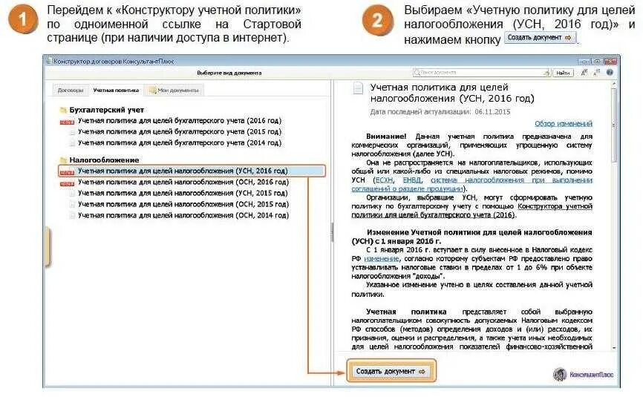
Task: Click the search history icon inside search box
Action: click(546, 73)
